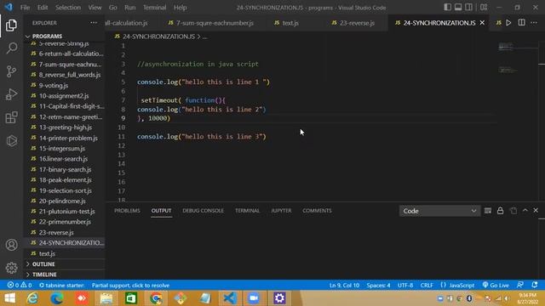Click the Ln 9, Col 10 status item
545x306 pixels.
344,286
